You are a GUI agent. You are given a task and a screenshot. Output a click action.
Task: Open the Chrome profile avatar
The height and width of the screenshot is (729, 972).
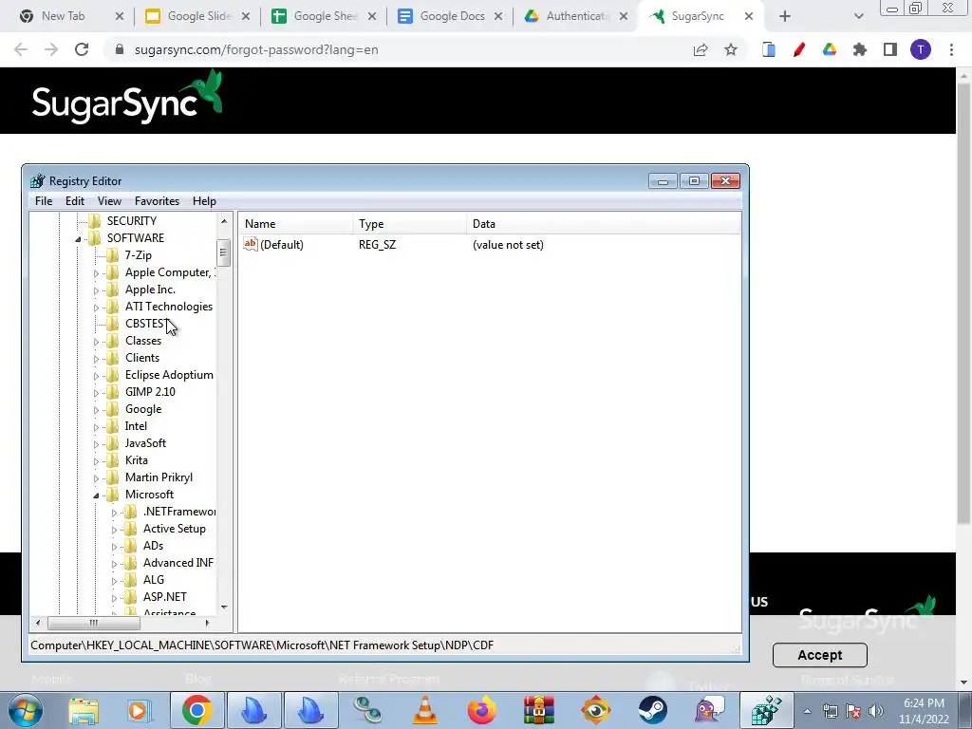[x=921, y=49]
